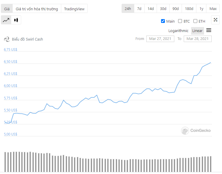Image resolution: width=222 pixels, height=174 pixels.
Task: Click the 6,00 US$ axis label
Action: coord(11,86)
